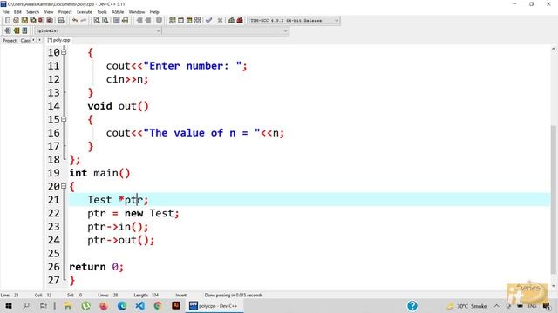Click the Open file toolbar icon
This screenshot has width=558, height=313.
pyautogui.click(x=16, y=21)
